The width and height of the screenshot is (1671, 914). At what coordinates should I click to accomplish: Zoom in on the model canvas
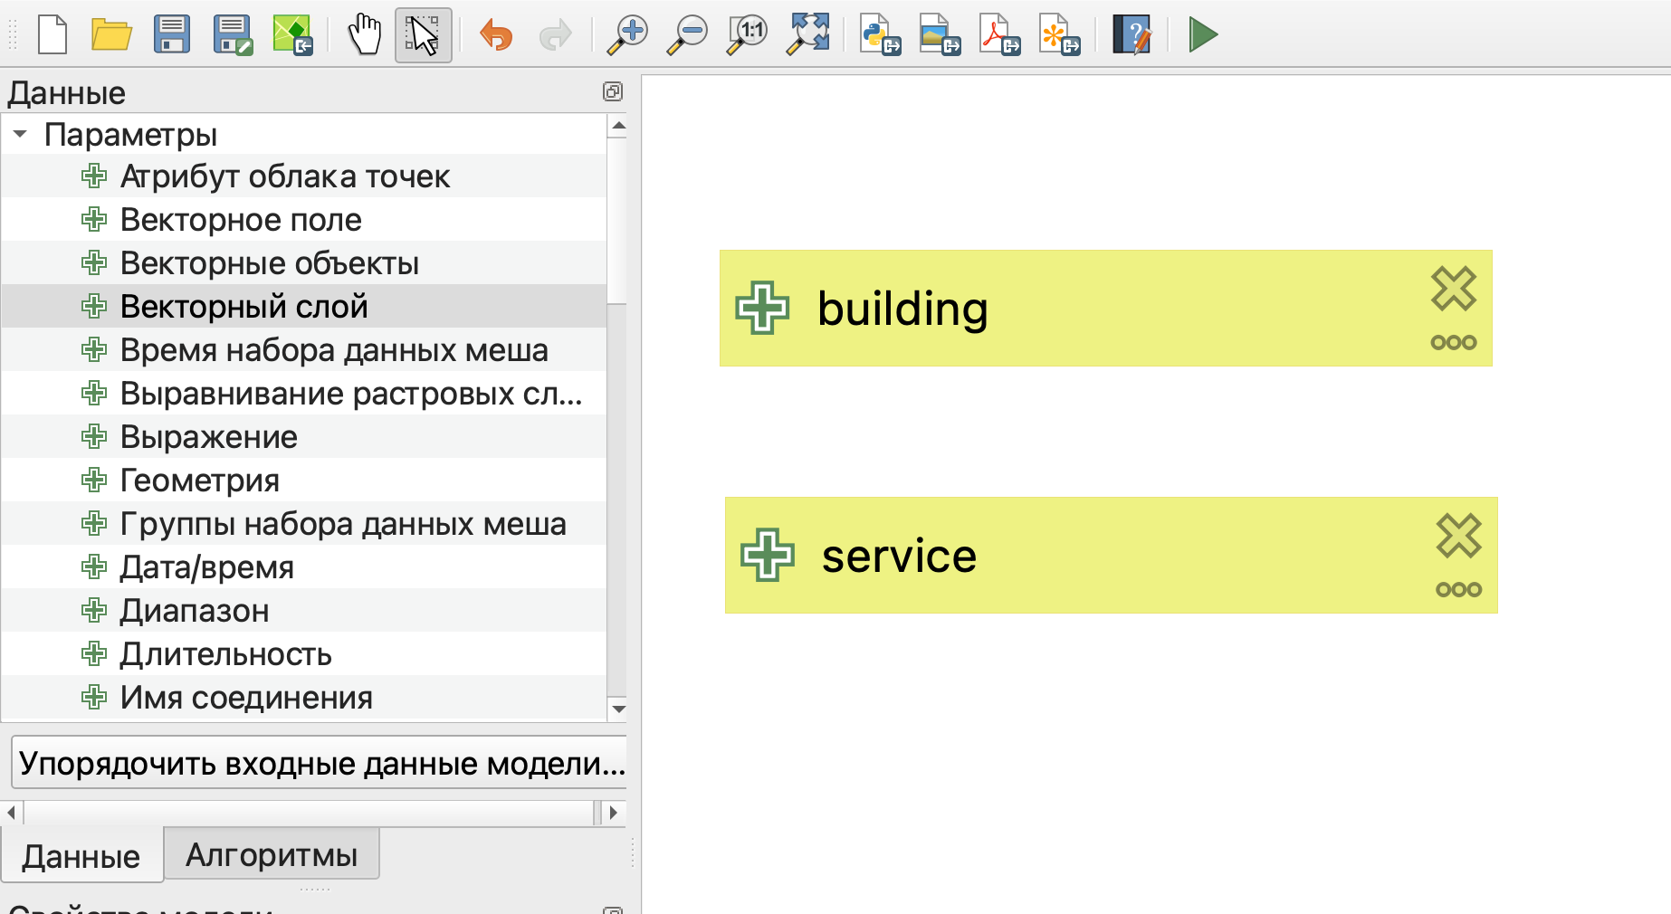[626, 35]
